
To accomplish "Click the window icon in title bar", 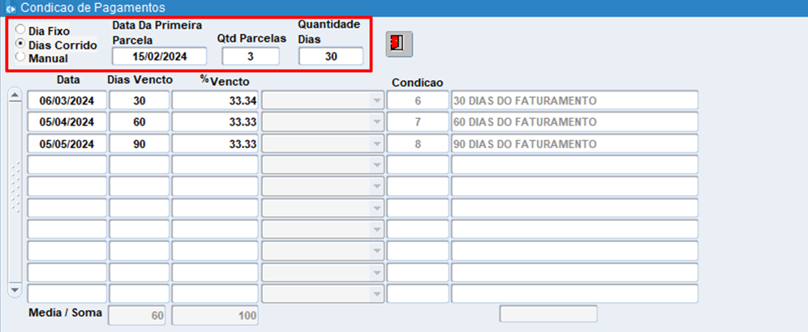I will (x=11, y=7).
